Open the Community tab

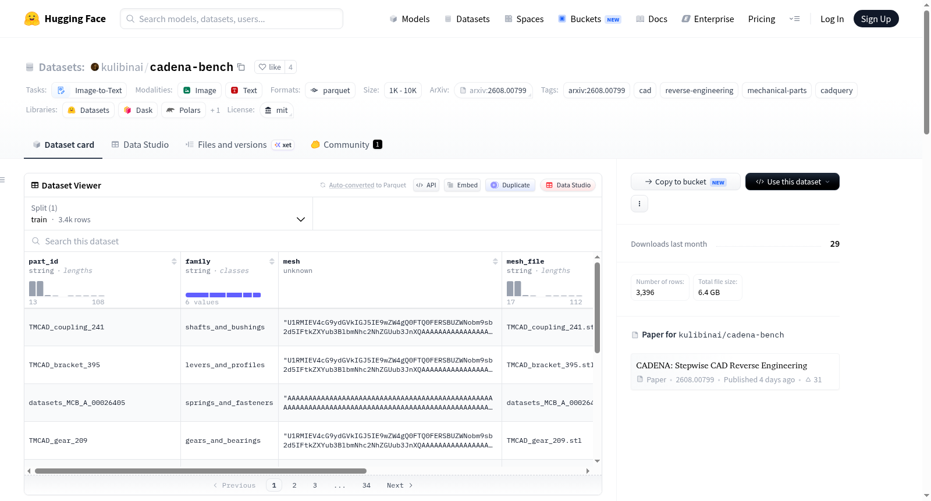click(346, 144)
